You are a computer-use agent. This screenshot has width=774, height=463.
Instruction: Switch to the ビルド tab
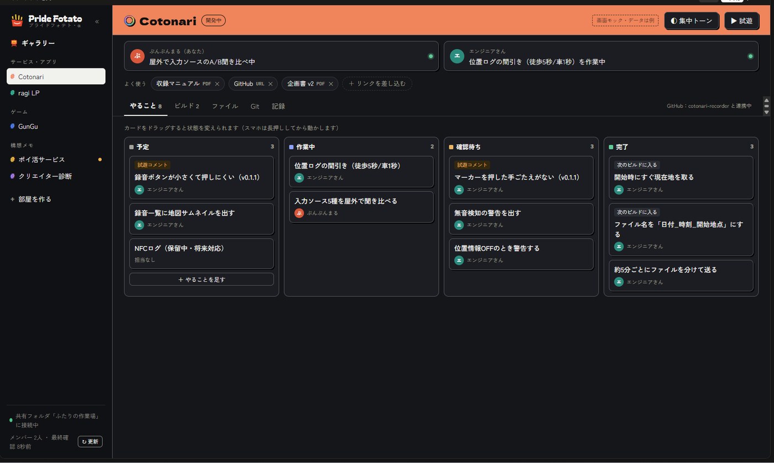[x=187, y=106]
